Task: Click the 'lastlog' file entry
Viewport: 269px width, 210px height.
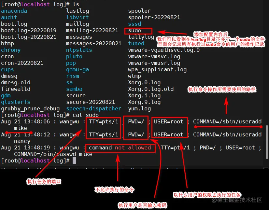Action: [78, 11]
